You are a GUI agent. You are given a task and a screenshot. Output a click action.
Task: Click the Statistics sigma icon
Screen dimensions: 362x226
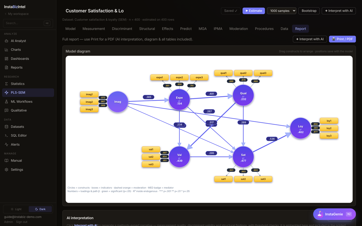(7, 84)
